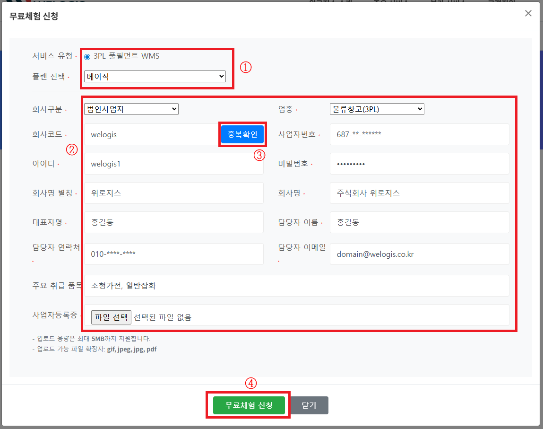Click the 중복확인 button
Viewport: 543px width, 429px height.
click(x=242, y=135)
